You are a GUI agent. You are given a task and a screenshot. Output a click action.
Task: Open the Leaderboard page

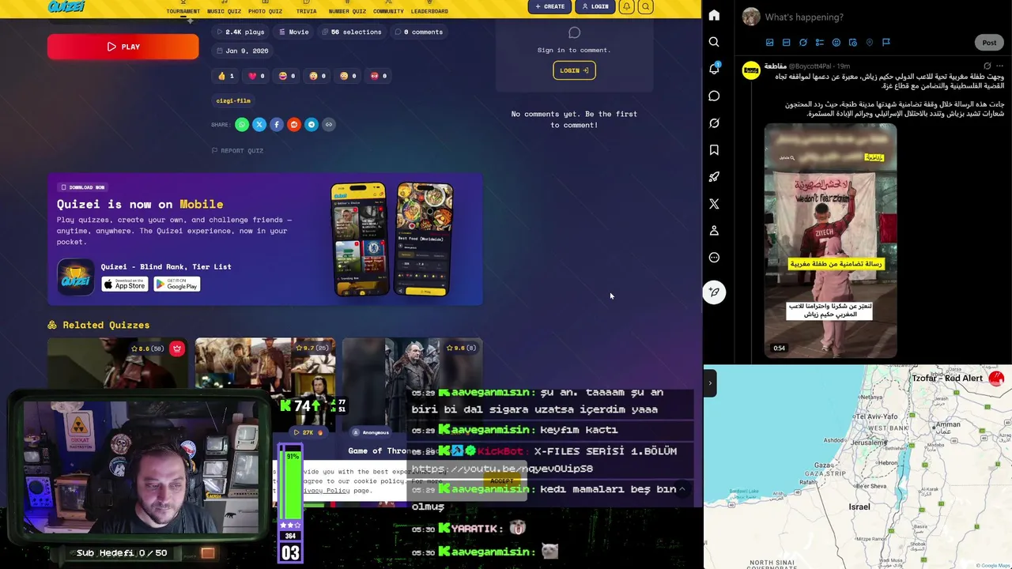coord(429,8)
